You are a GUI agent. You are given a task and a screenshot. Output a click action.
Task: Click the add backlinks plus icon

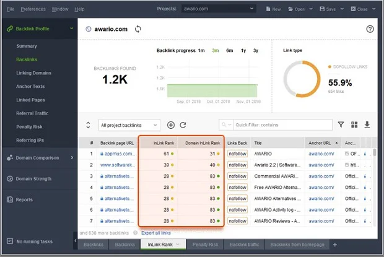pyautogui.click(x=171, y=125)
